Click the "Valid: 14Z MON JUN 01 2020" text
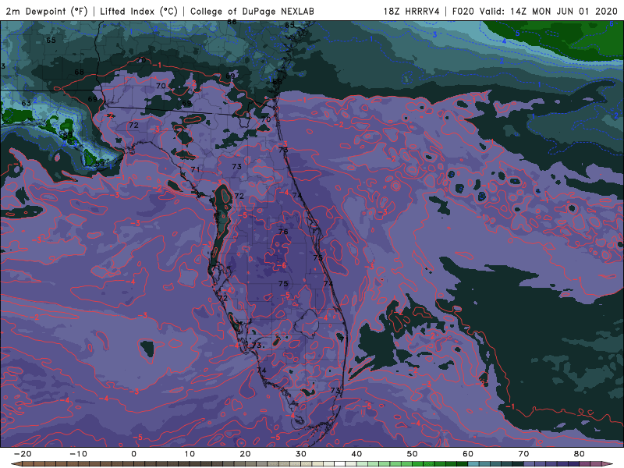Viewport: 624px width, 468px height. click(548, 11)
